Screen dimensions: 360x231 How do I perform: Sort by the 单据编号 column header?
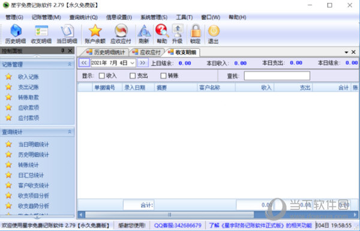pyautogui.click(x=107, y=88)
